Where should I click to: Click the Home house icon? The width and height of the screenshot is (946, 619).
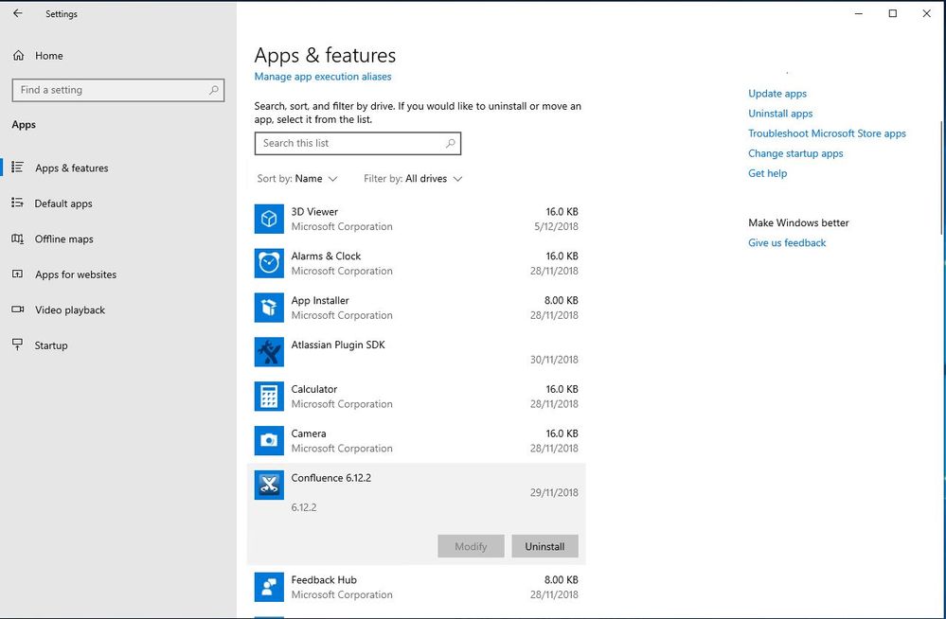(x=18, y=56)
